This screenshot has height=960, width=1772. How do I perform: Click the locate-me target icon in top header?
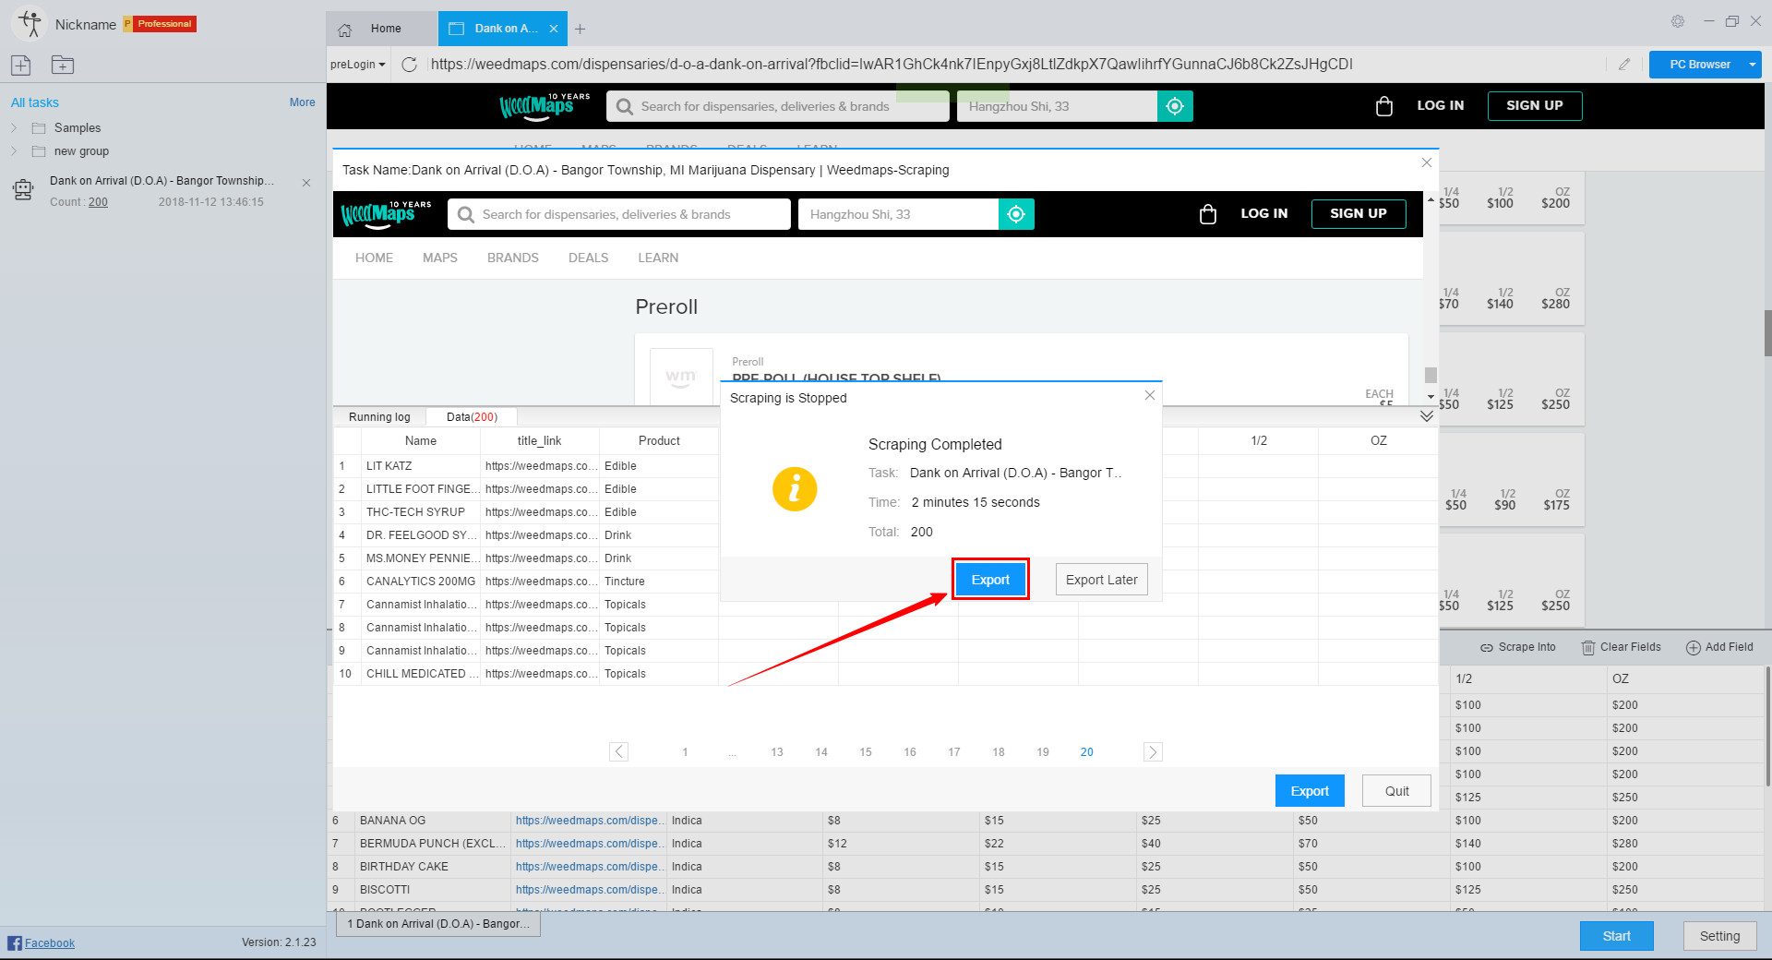pyautogui.click(x=1175, y=106)
